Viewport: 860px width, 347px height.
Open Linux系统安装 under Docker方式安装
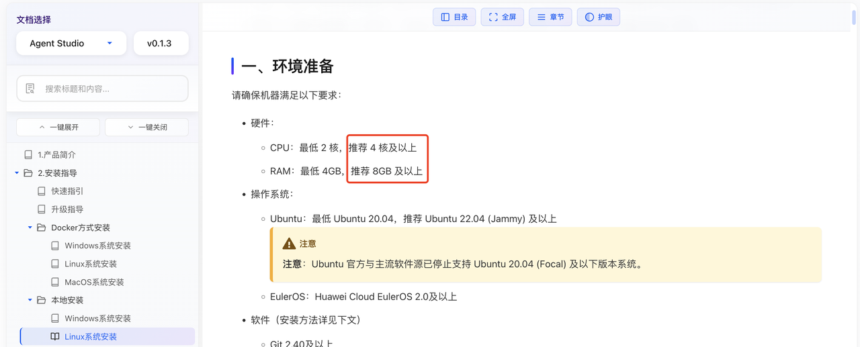point(91,264)
